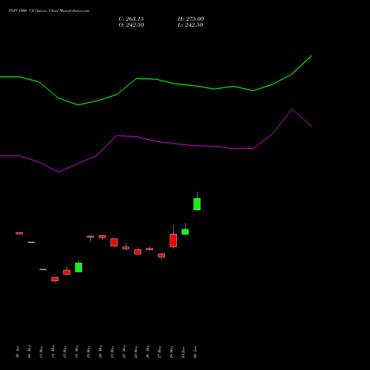The width and height of the screenshot is (370, 370).
Task: Click the green candlestick above 18 May
Action: tap(78, 267)
